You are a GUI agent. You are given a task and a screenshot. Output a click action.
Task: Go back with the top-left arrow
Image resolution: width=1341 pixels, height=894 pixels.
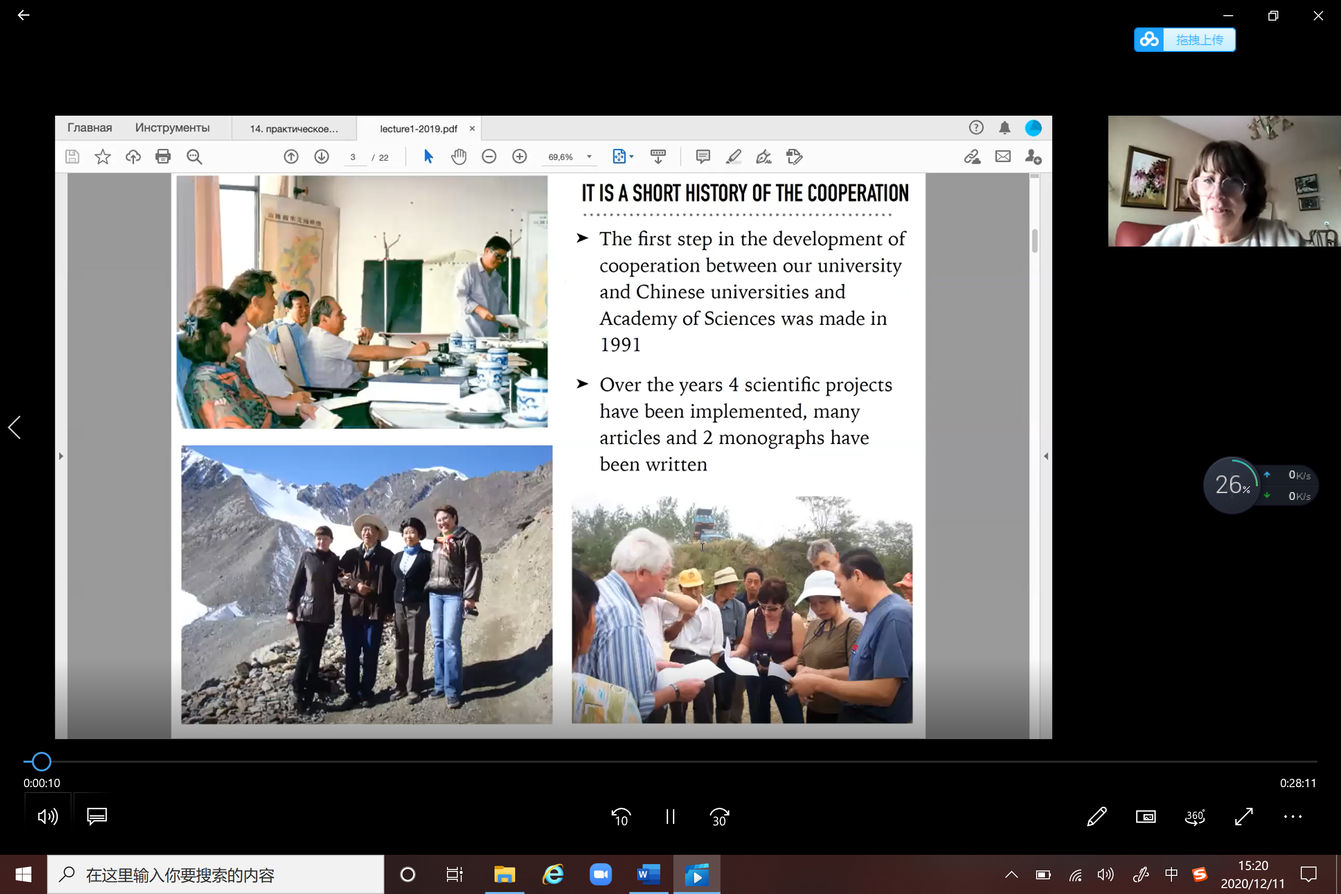tap(24, 15)
